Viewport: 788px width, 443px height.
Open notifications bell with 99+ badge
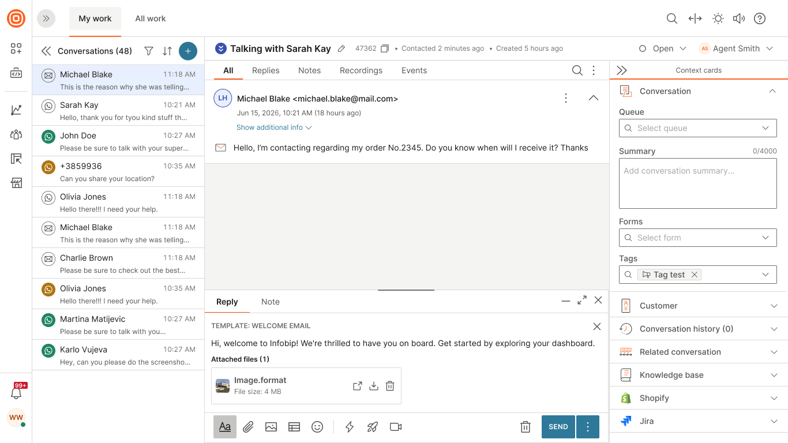[16, 393]
